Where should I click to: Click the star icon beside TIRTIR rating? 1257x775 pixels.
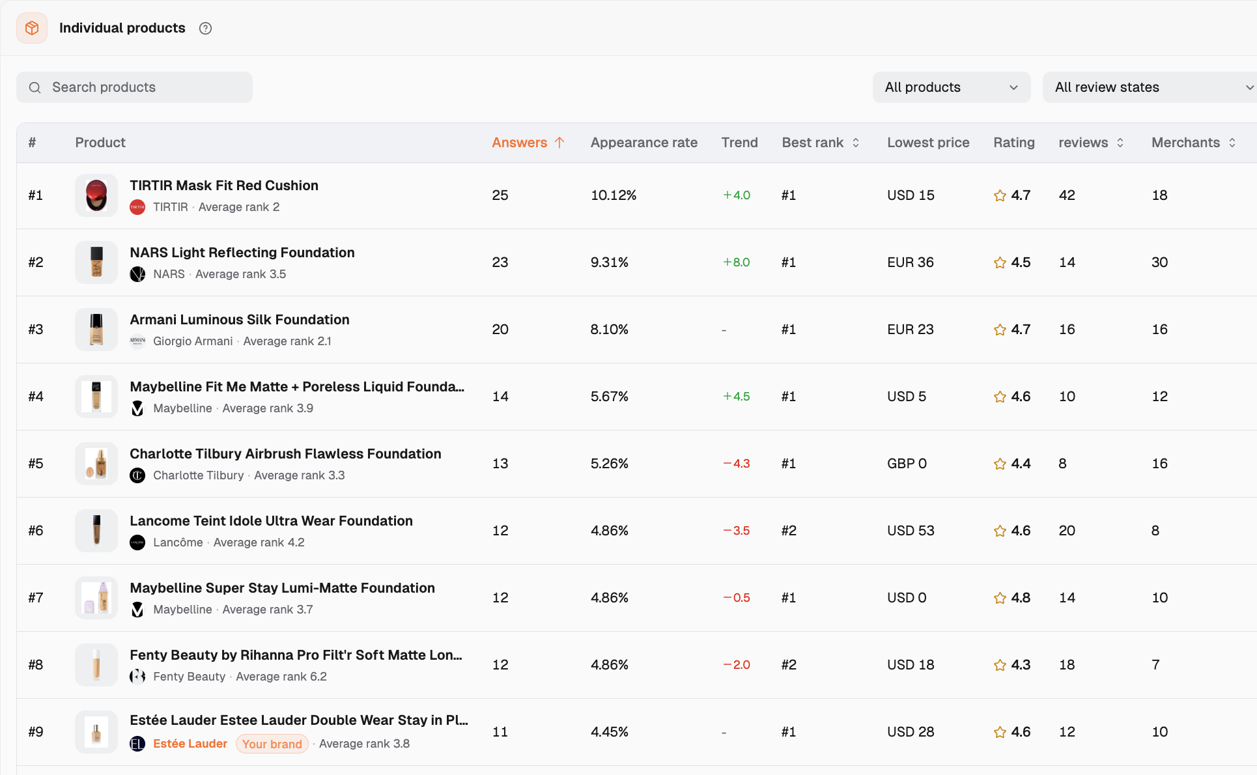(x=1000, y=195)
